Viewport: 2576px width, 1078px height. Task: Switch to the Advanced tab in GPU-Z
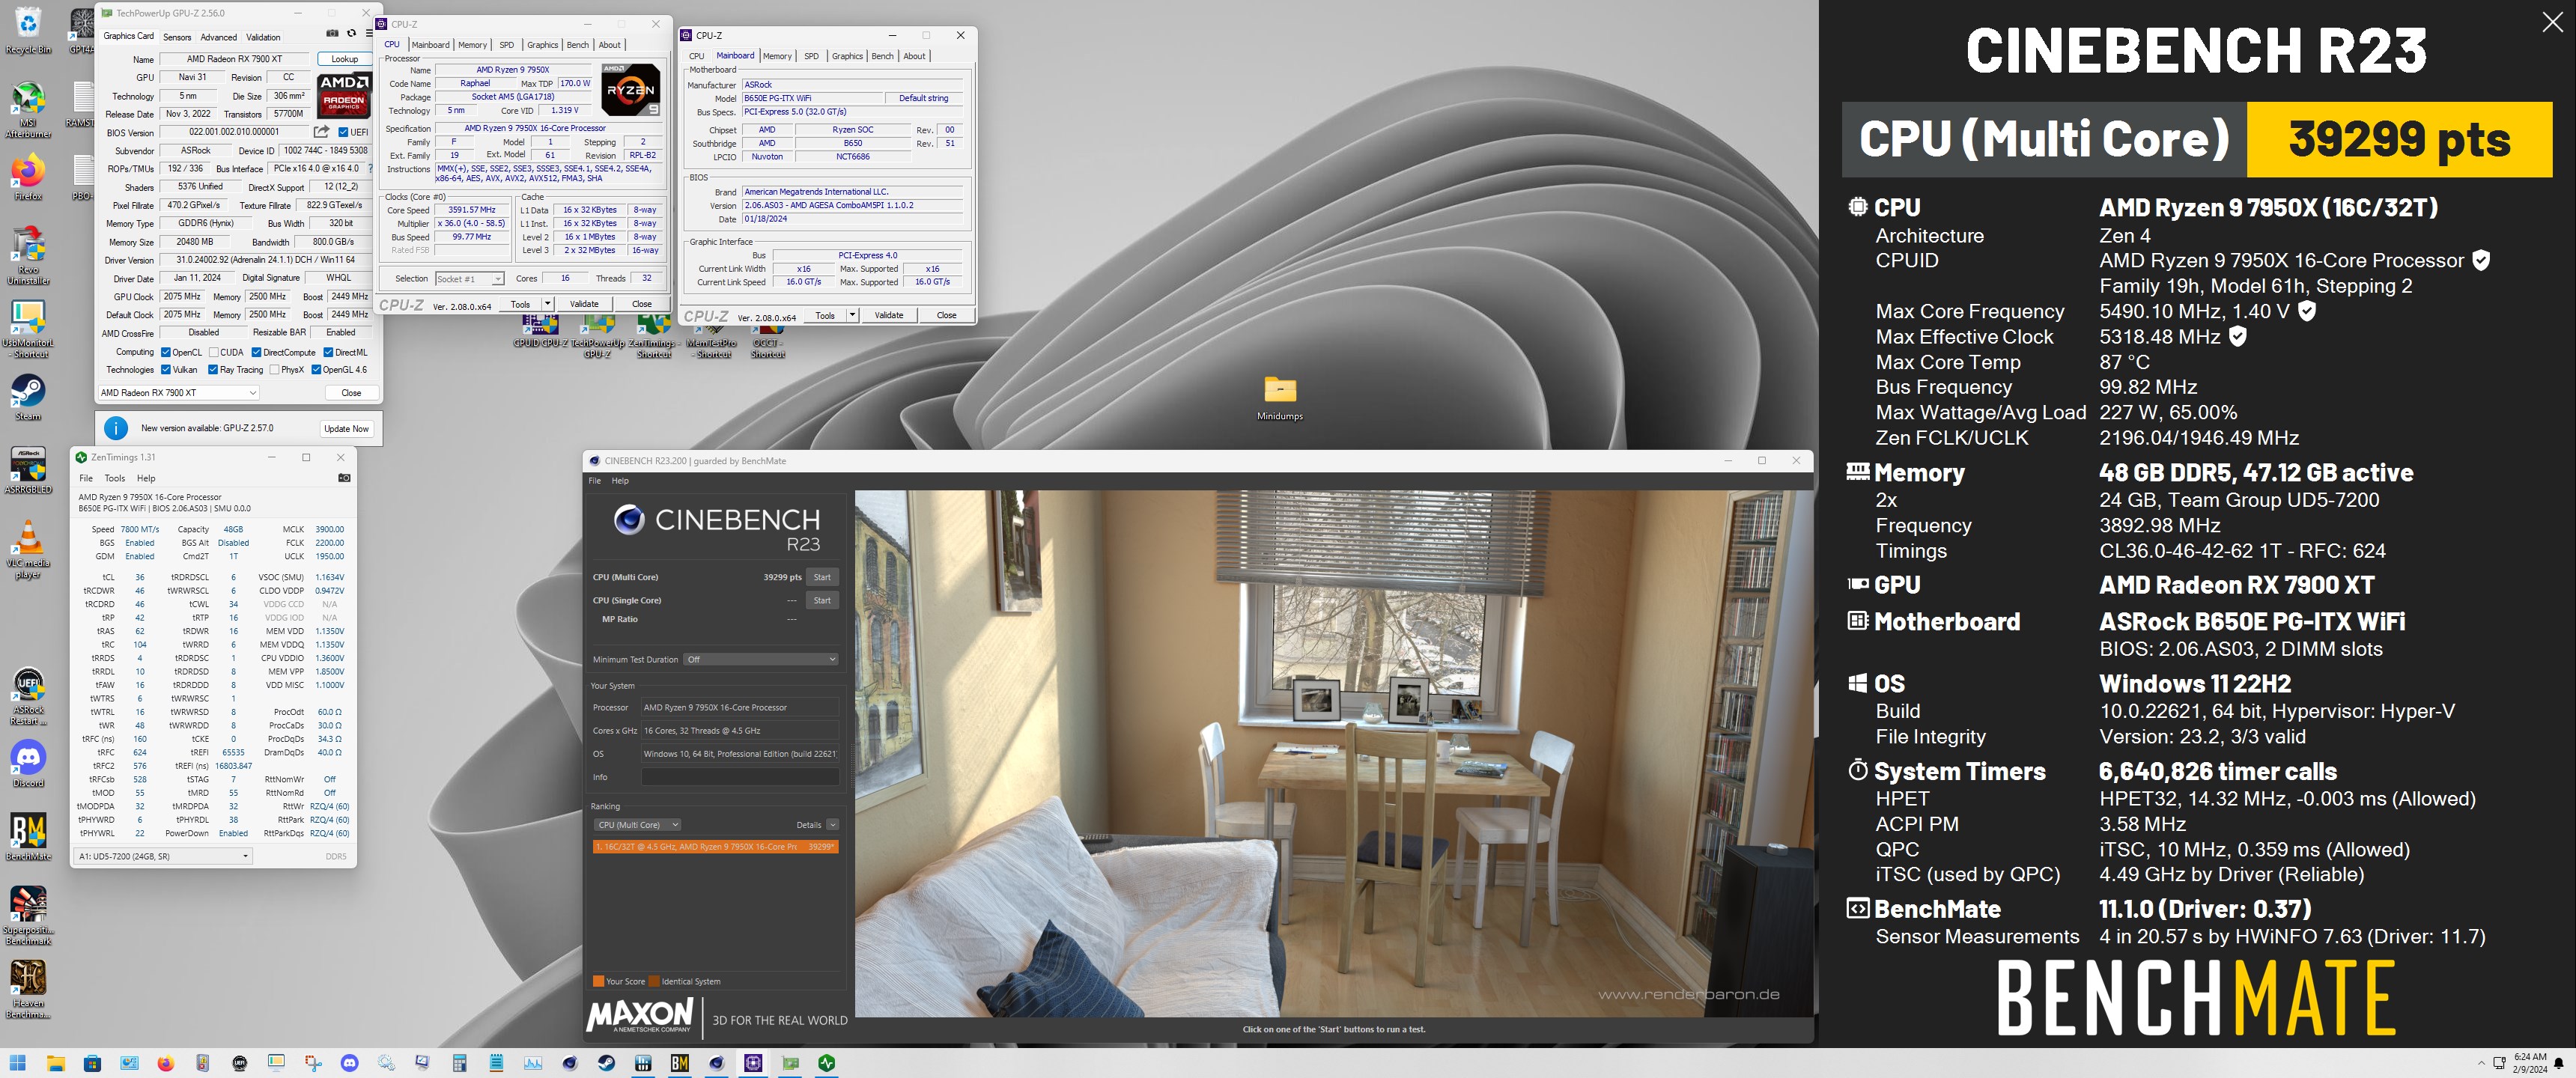[x=218, y=37]
